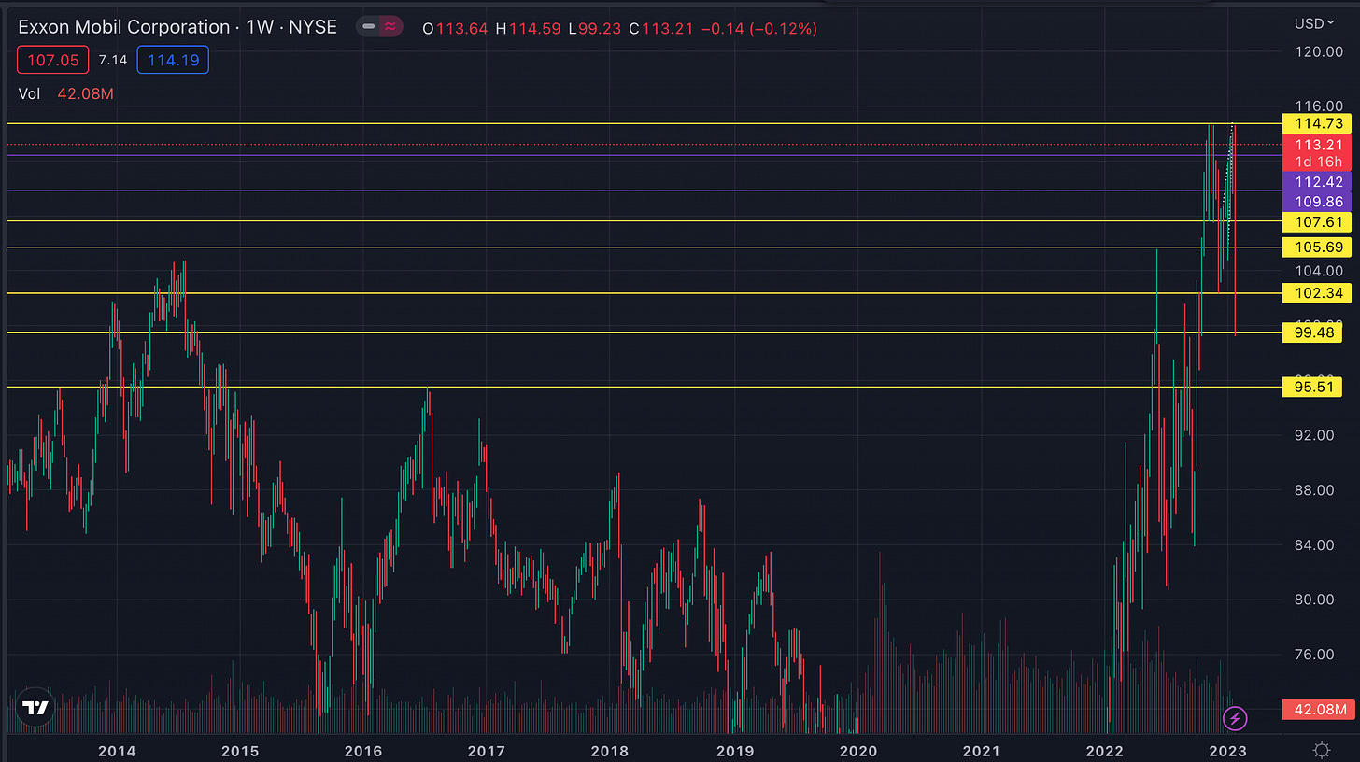Select the yellow 99.48 price line label
The image size is (1360, 762).
(1312, 332)
